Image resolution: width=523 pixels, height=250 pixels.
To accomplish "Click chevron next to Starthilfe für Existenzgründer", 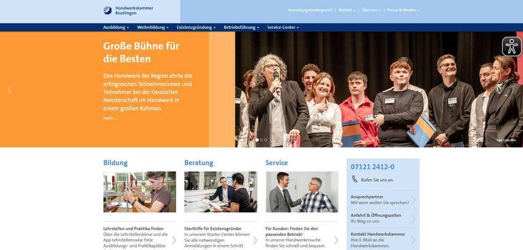I will pyautogui.click(x=255, y=240).
